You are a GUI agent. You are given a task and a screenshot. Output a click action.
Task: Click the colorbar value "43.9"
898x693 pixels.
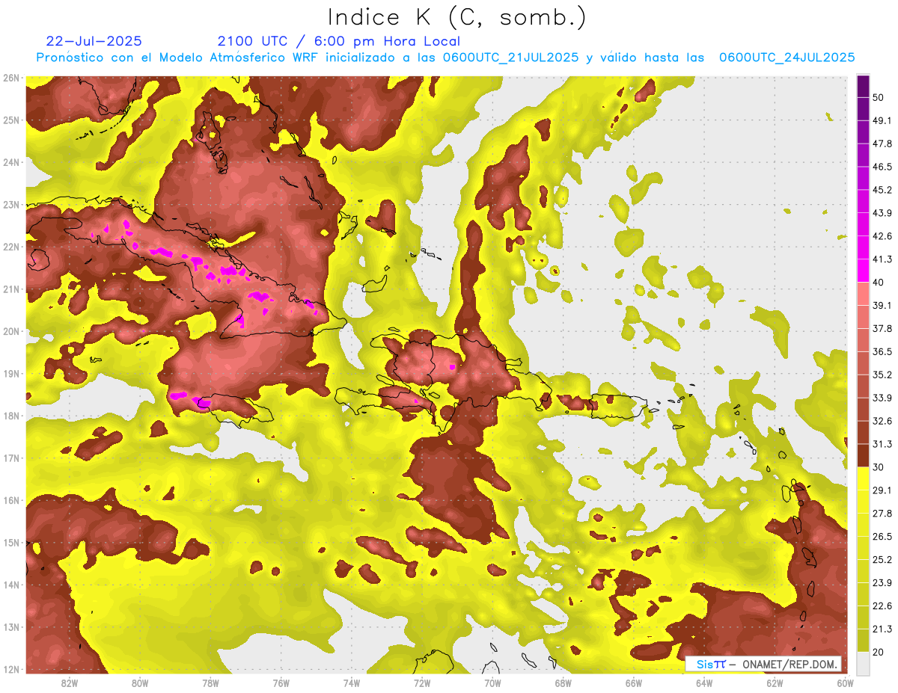882,213
